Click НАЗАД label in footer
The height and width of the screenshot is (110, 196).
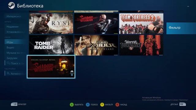click(124, 105)
